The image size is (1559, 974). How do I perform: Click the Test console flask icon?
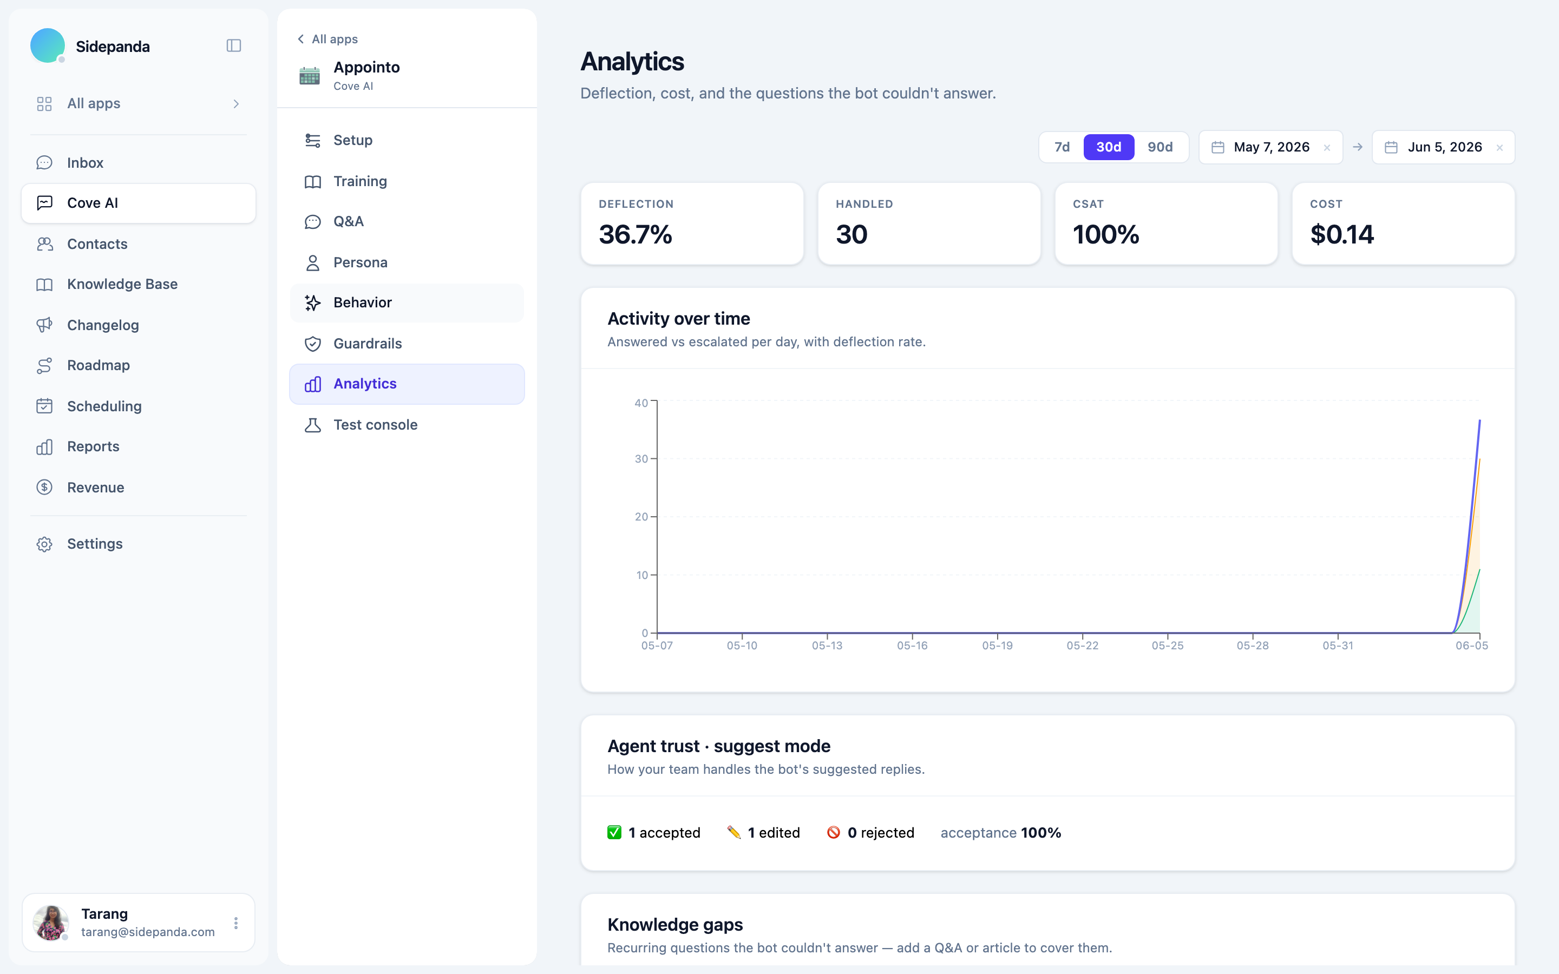pos(313,425)
